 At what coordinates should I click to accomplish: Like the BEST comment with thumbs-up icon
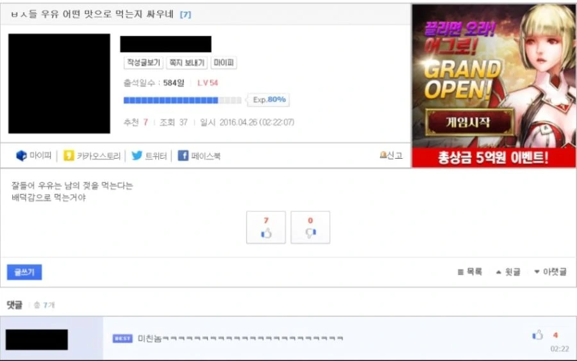[538, 335]
